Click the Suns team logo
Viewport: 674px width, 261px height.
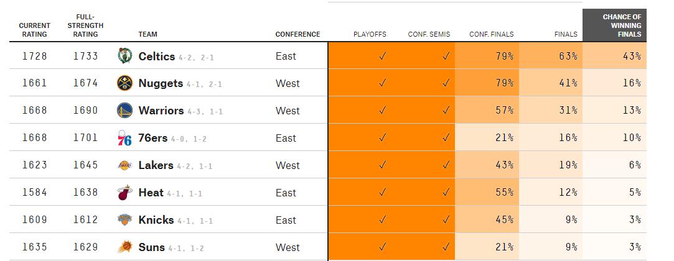(x=125, y=247)
